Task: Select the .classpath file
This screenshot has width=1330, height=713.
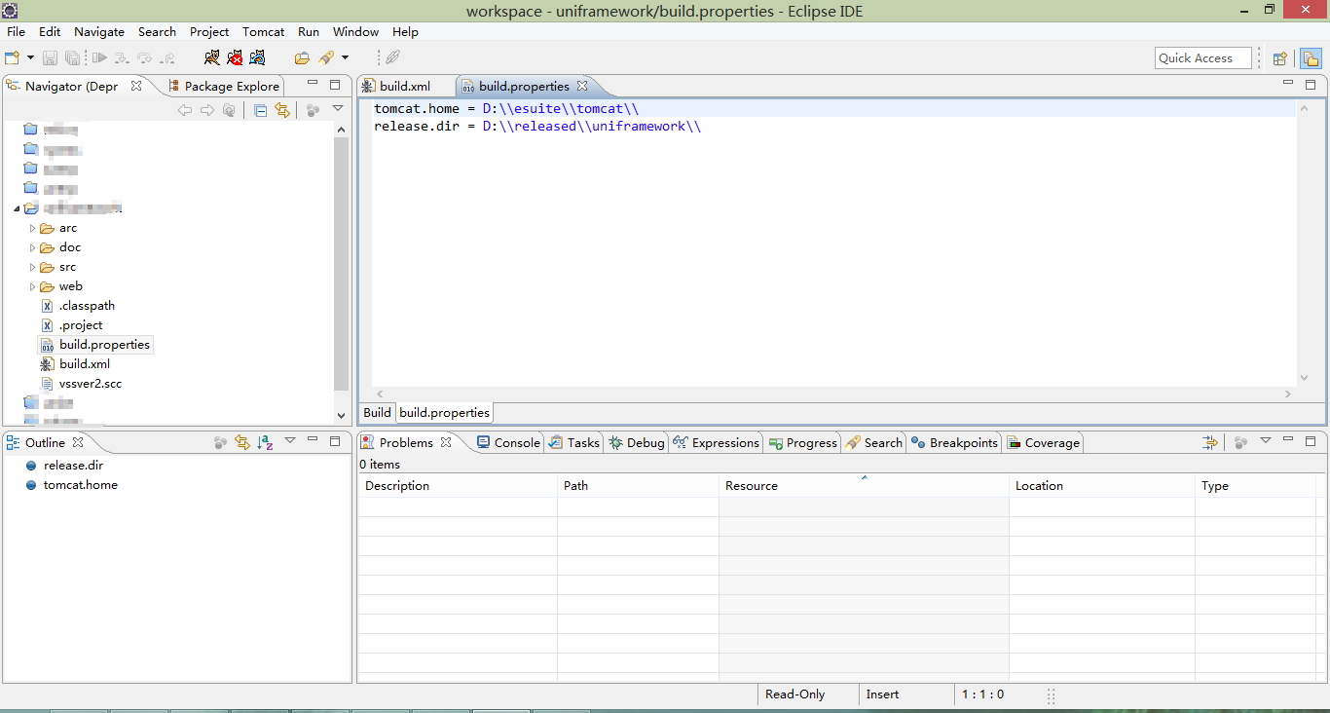Action: (87, 306)
